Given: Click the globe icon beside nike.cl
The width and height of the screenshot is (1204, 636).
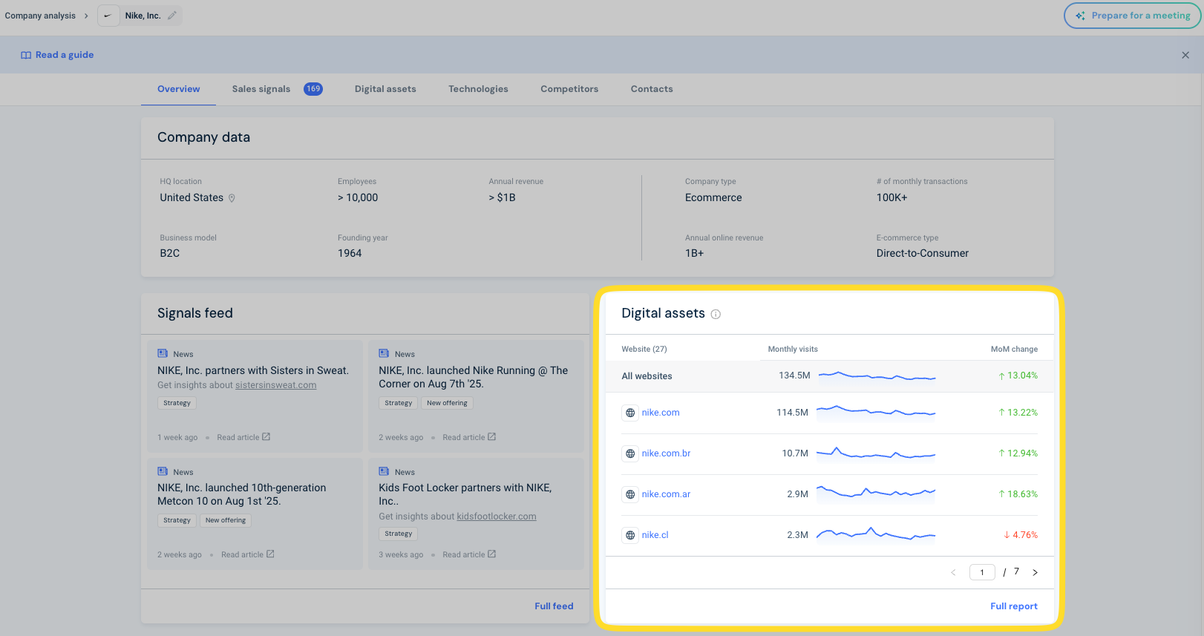Looking at the screenshot, I should (x=630, y=535).
